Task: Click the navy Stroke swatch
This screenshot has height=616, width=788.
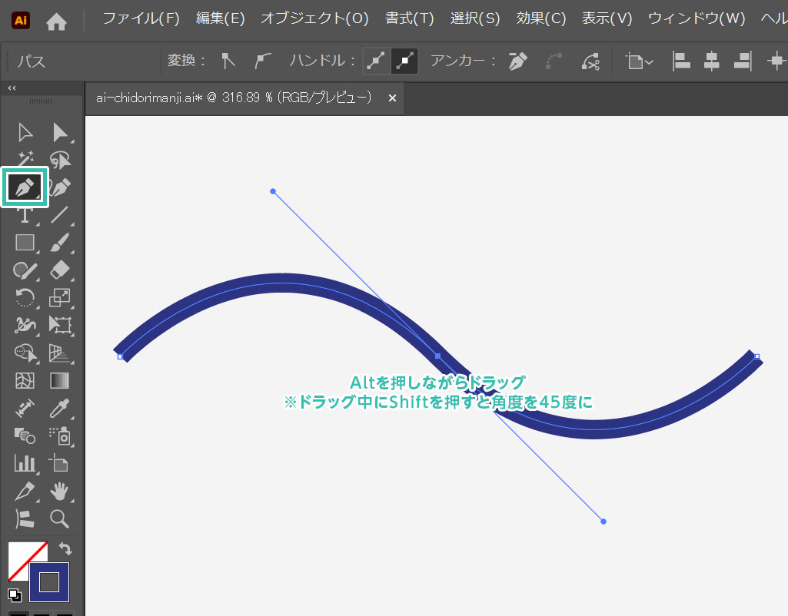Action: [x=49, y=582]
